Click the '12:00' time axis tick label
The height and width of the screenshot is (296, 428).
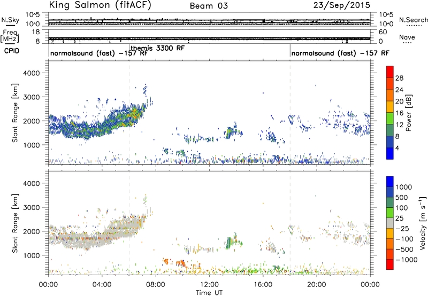[209, 285]
